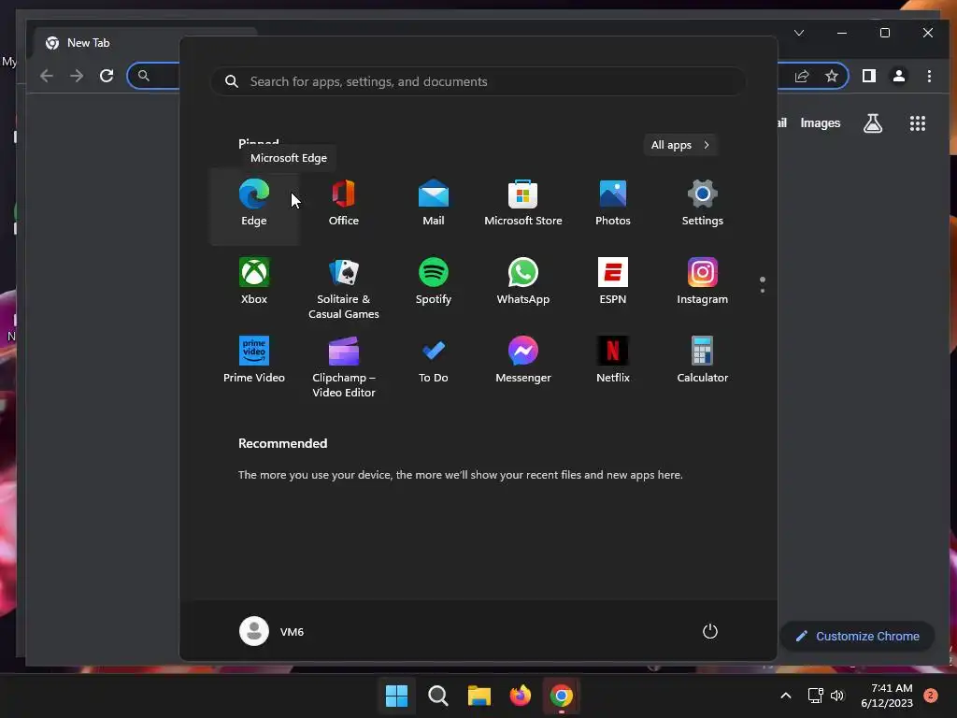Launch Firefox from taskbar

tap(520, 696)
